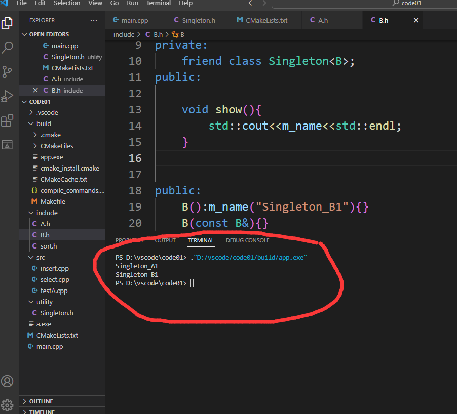Click the B class symbol breadcrumb

click(178, 34)
